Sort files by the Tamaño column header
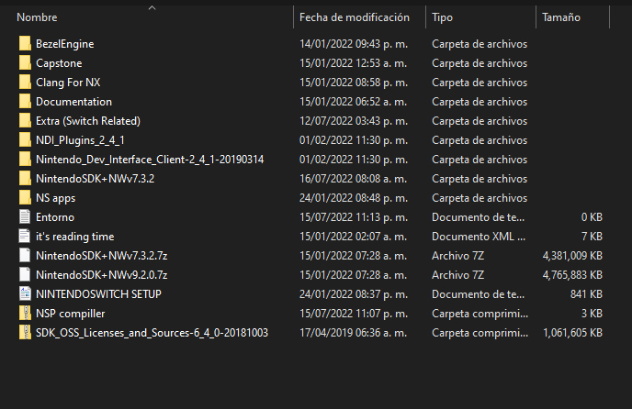 pyautogui.click(x=561, y=17)
